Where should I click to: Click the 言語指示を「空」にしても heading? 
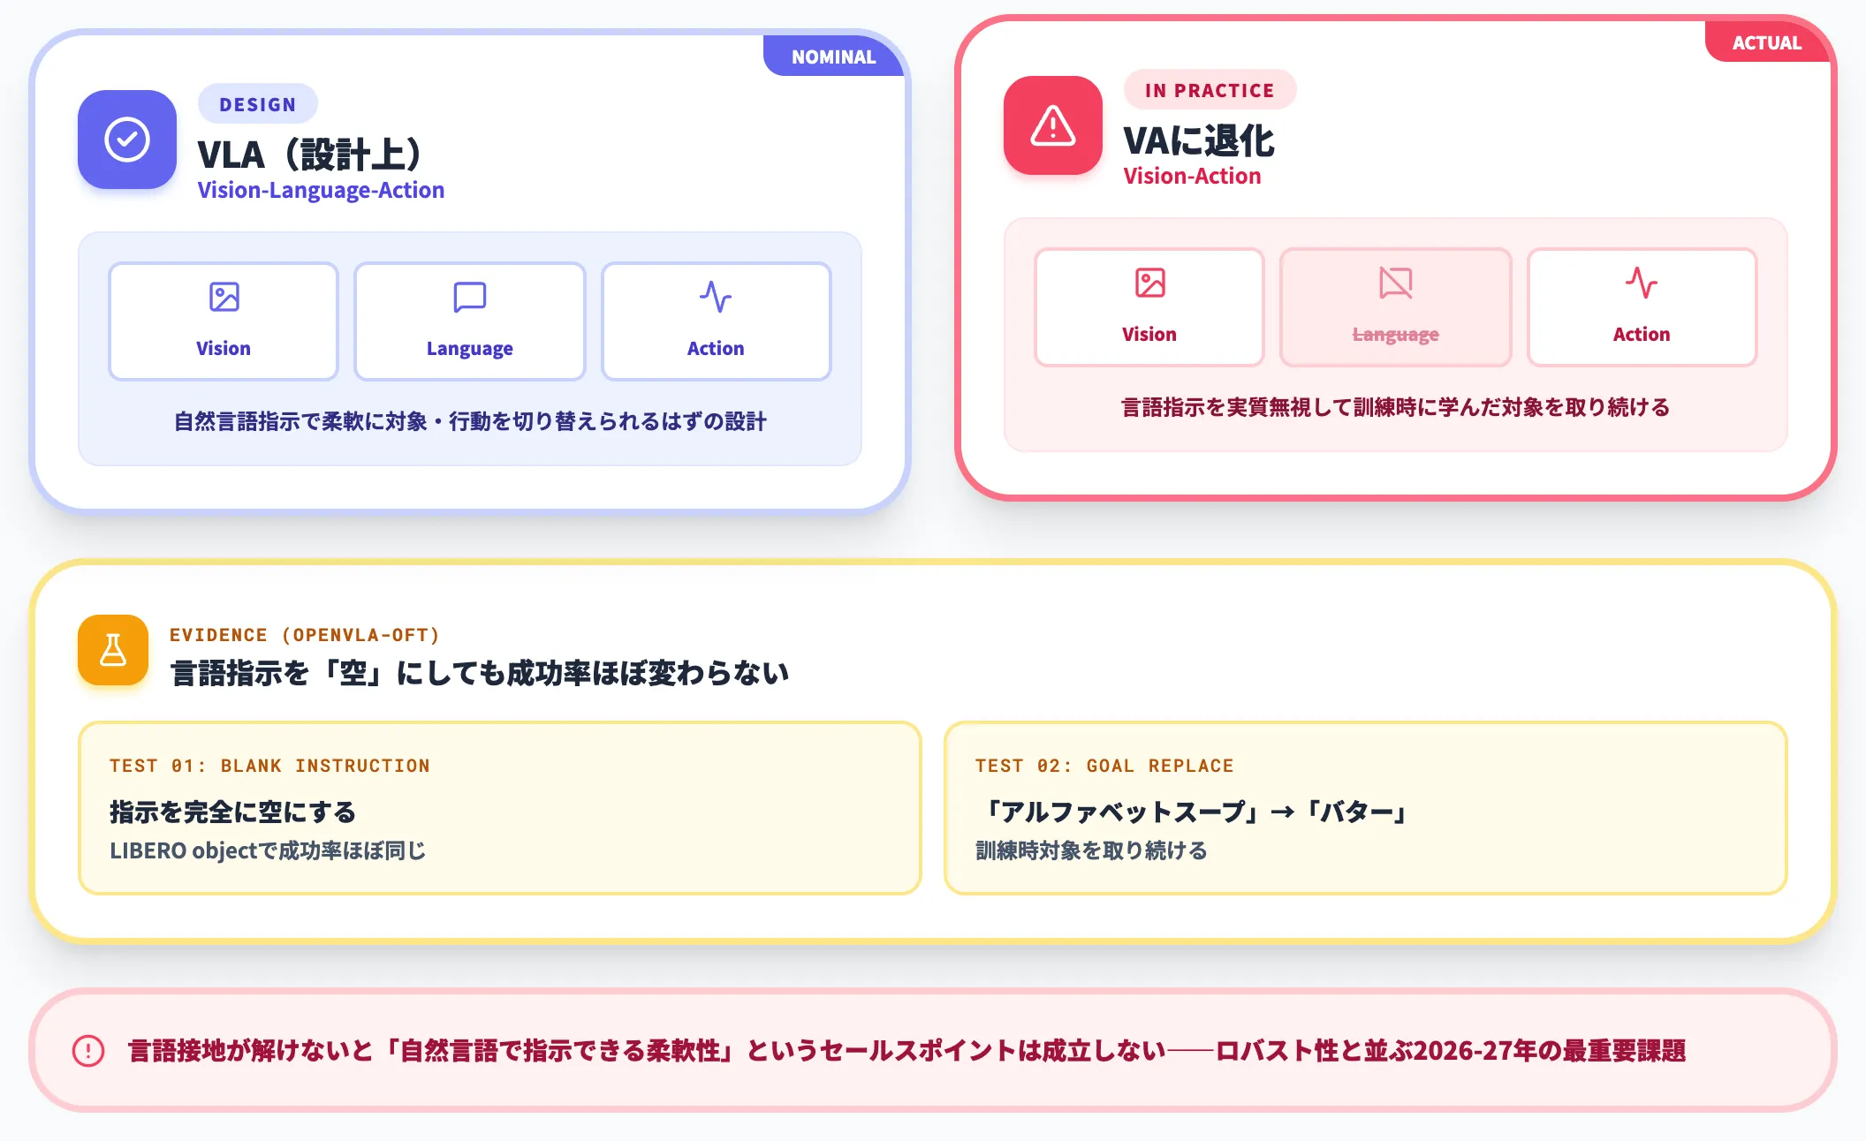pyautogui.click(x=480, y=673)
